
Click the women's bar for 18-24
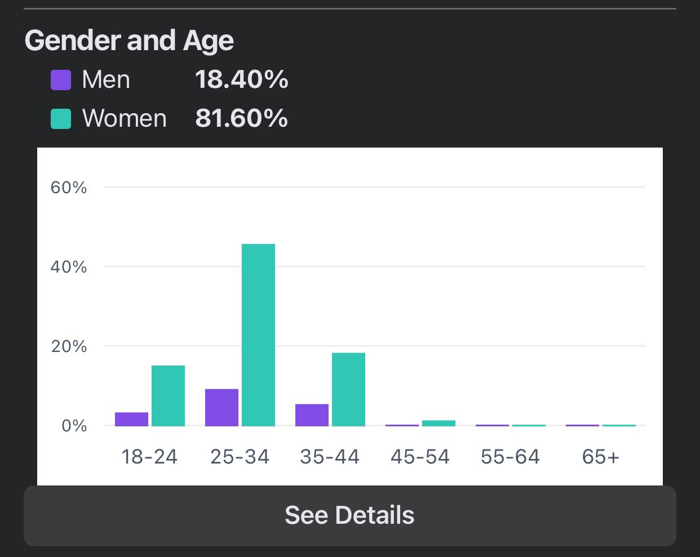click(168, 395)
